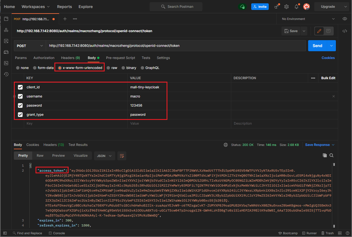352x237 pixels.
Task: Open the JSON format dropdown
Action: pos(104,156)
